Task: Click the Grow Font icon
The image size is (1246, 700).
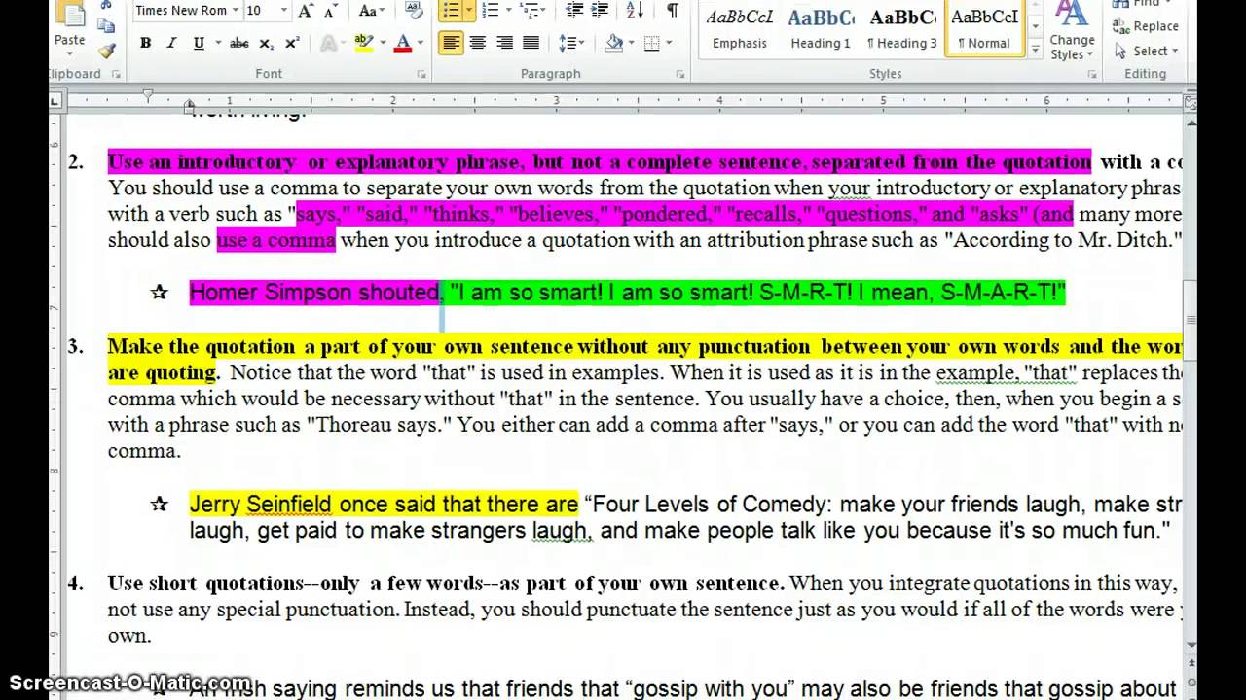Action: pyautogui.click(x=307, y=11)
